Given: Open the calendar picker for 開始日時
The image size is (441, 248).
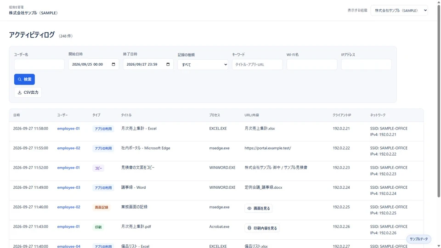Looking at the screenshot, I should click(x=113, y=64).
